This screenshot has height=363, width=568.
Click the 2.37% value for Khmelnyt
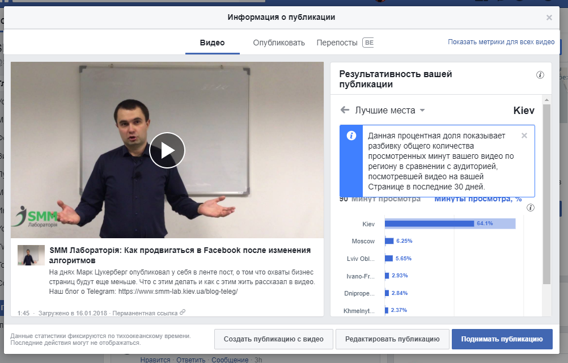pos(399,310)
